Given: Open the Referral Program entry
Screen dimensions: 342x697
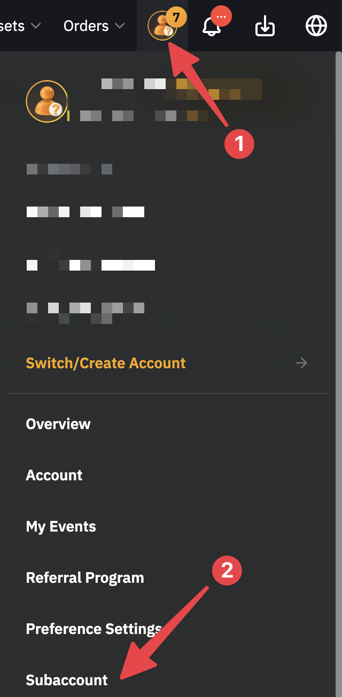Looking at the screenshot, I should (x=85, y=578).
